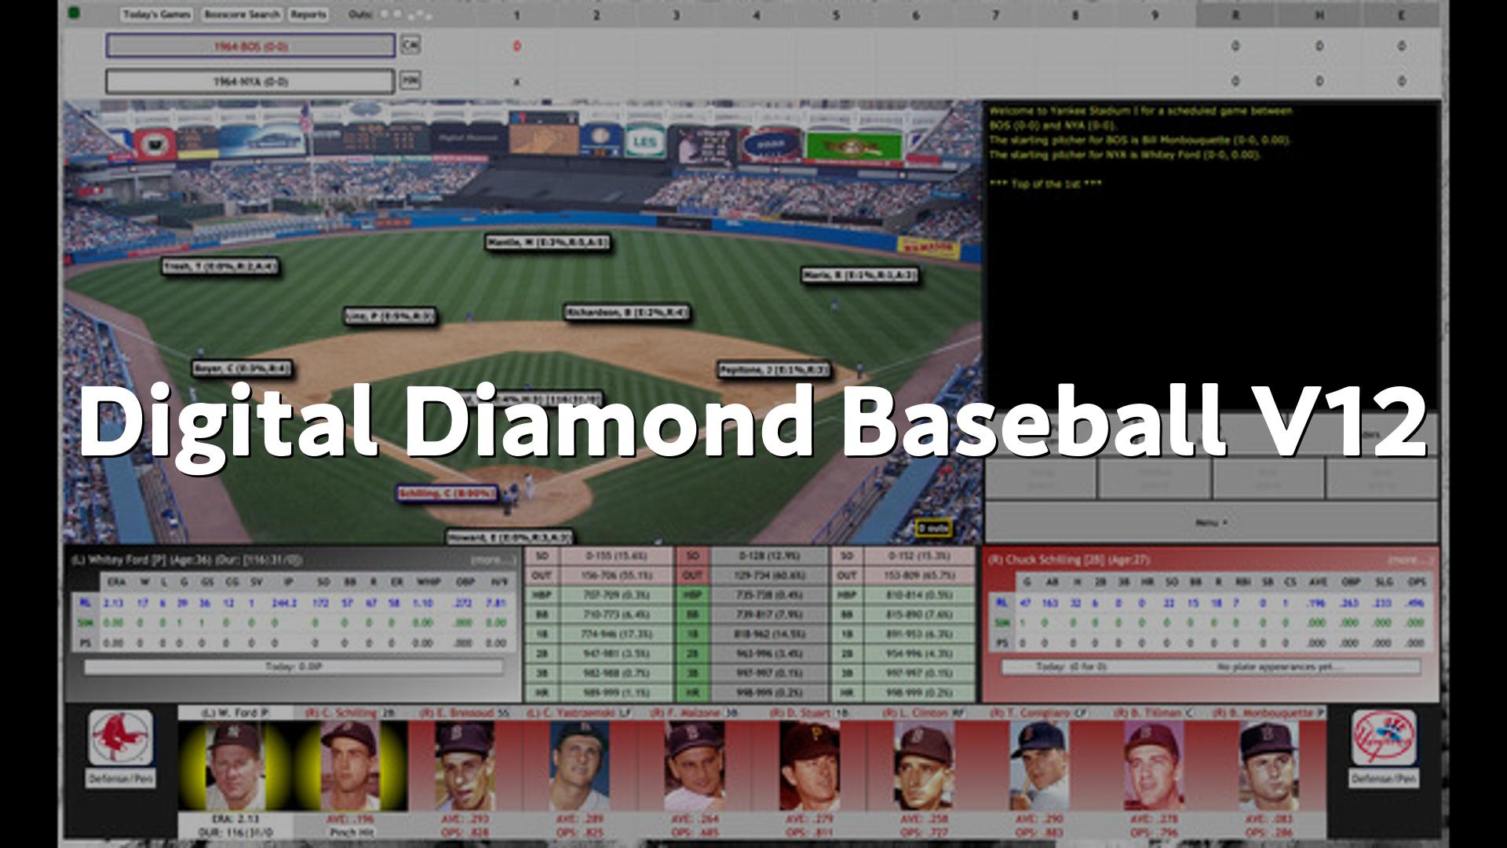Screen dimensions: 1507x848
Task: Click the Yankees team logo
Action: pos(1384,737)
